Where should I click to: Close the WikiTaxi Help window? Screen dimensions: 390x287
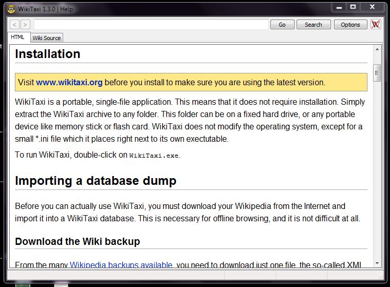tap(373, 7)
